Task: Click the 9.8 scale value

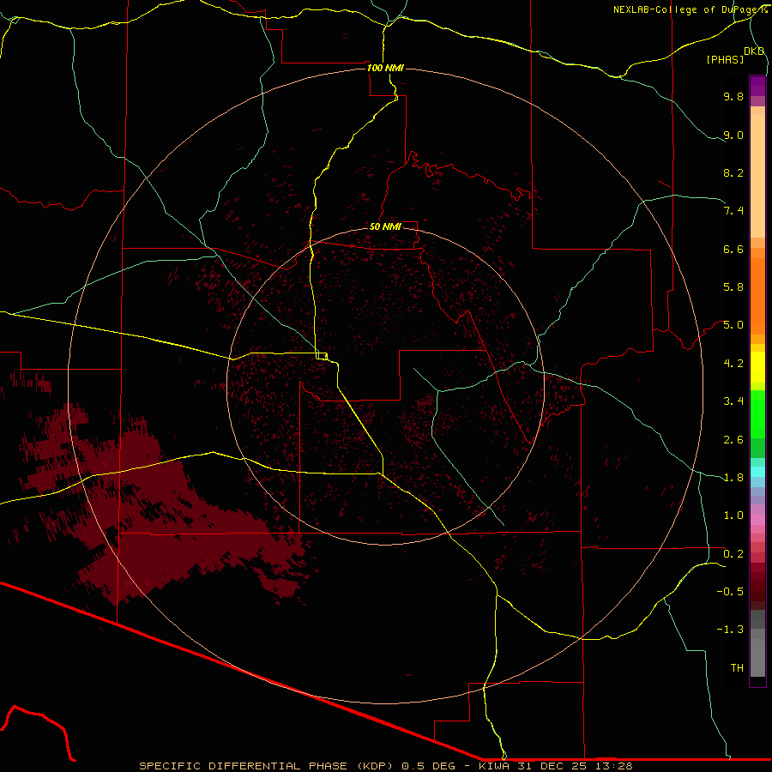Action: [733, 96]
